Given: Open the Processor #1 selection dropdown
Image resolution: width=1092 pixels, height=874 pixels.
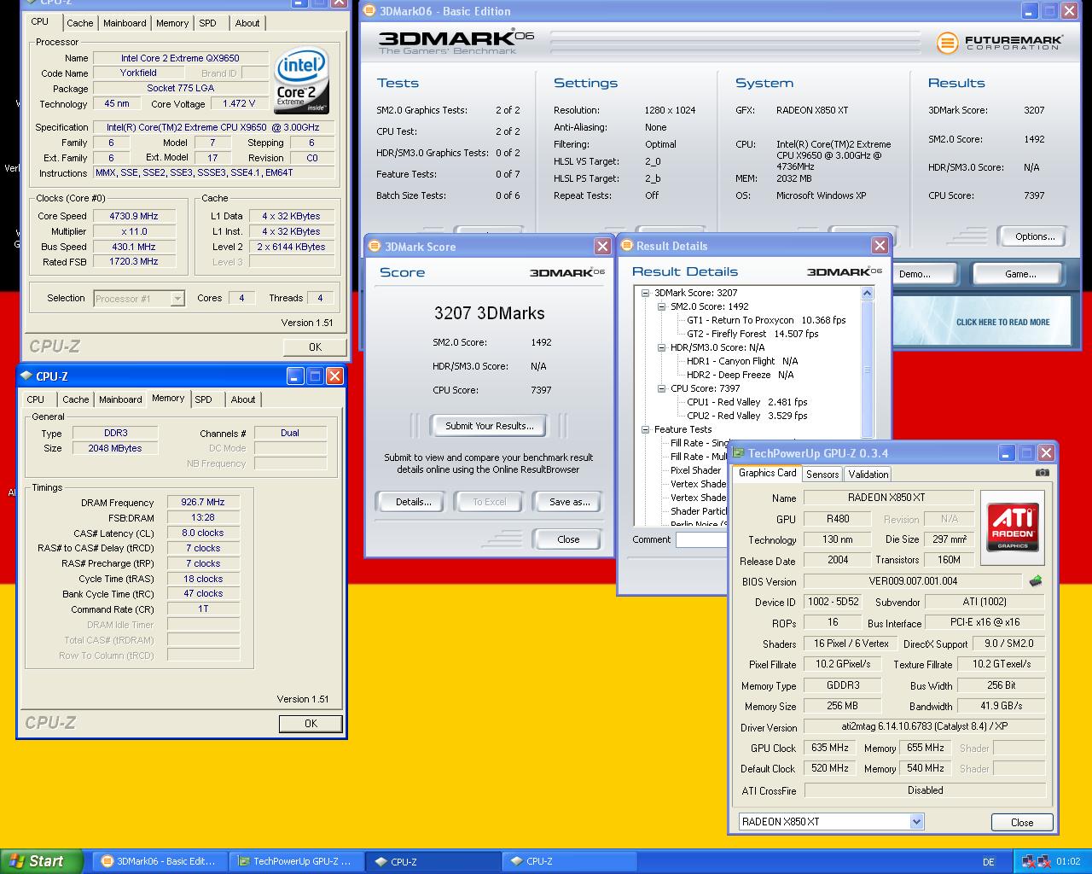Looking at the screenshot, I should click(x=177, y=299).
